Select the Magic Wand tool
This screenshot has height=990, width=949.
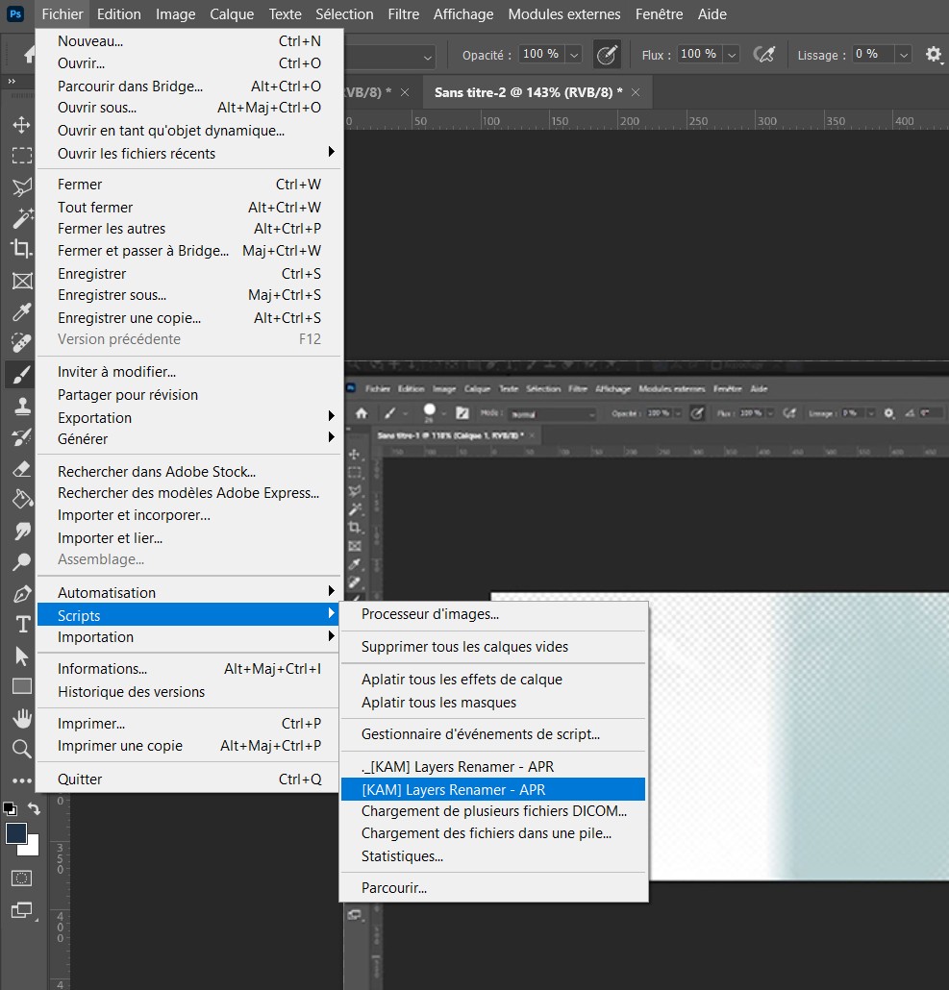[x=21, y=218]
